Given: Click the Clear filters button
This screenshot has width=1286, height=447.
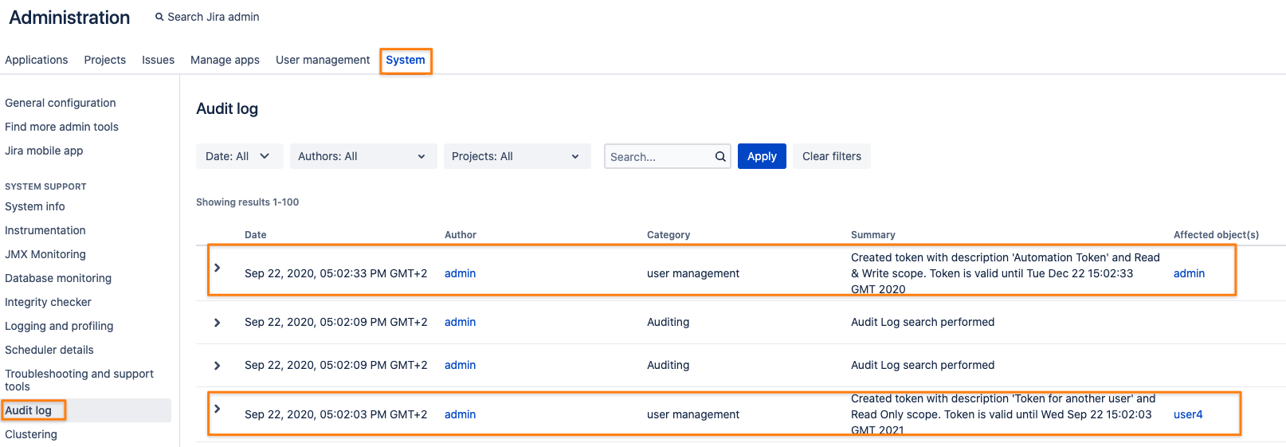Looking at the screenshot, I should [x=832, y=156].
